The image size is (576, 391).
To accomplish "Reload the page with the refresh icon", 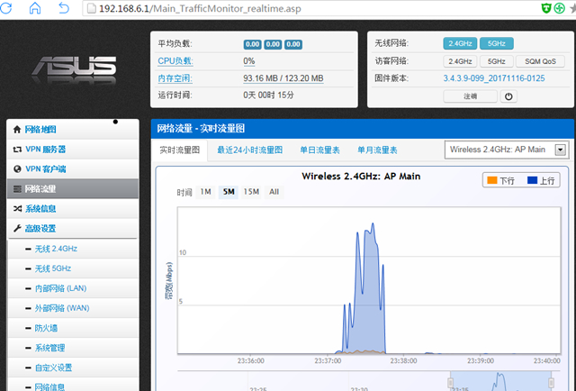I will 6,8.
